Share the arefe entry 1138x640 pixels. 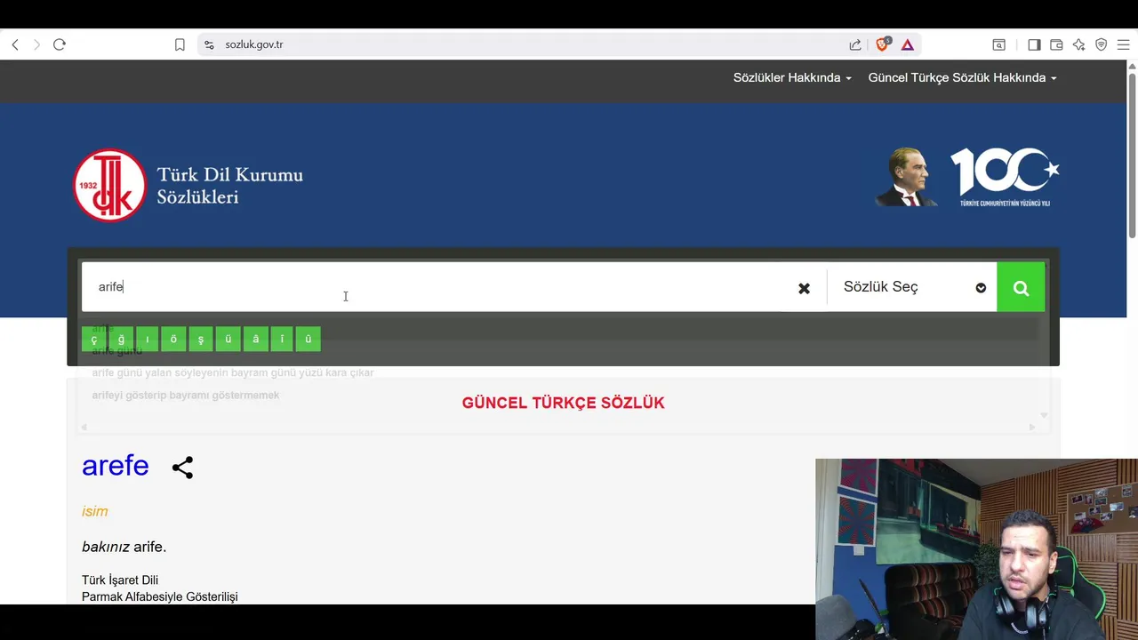182,468
